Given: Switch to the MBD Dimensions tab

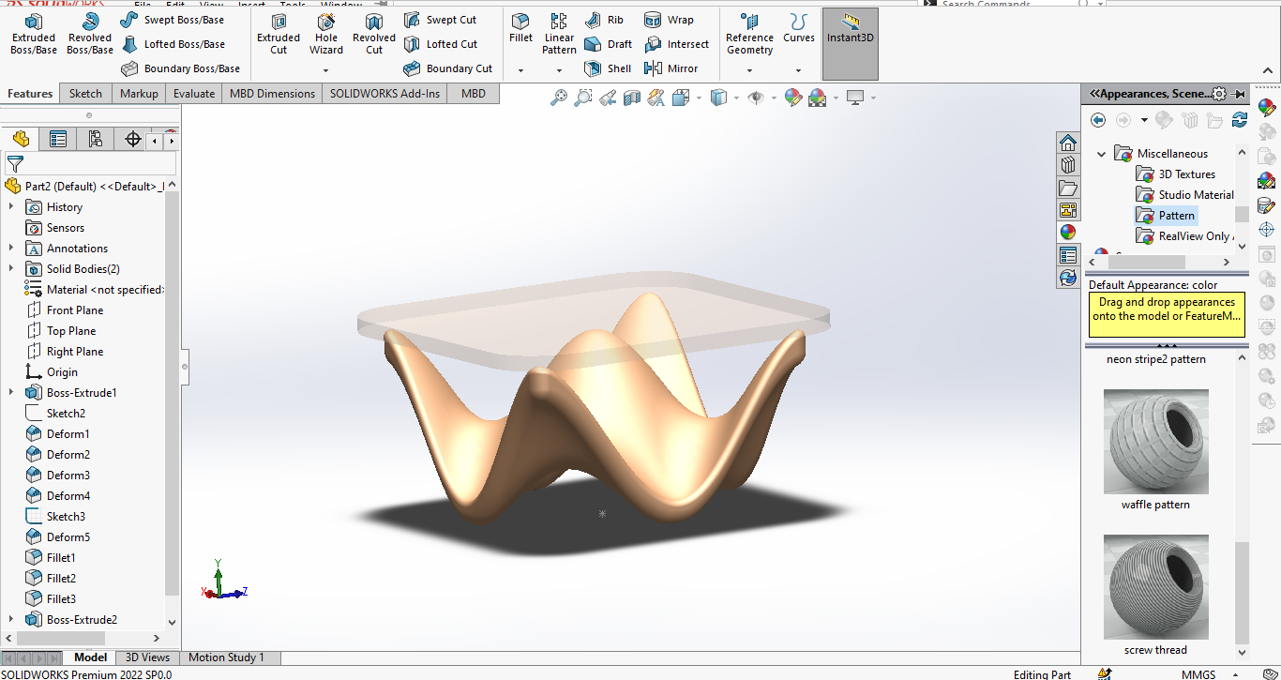Looking at the screenshot, I should [x=272, y=94].
